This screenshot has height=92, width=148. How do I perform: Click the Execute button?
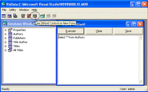tap(71, 31)
